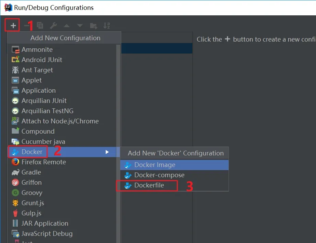Click the Compound folder icon
Image resolution: width=316 pixels, height=243 pixels.
click(x=15, y=131)
